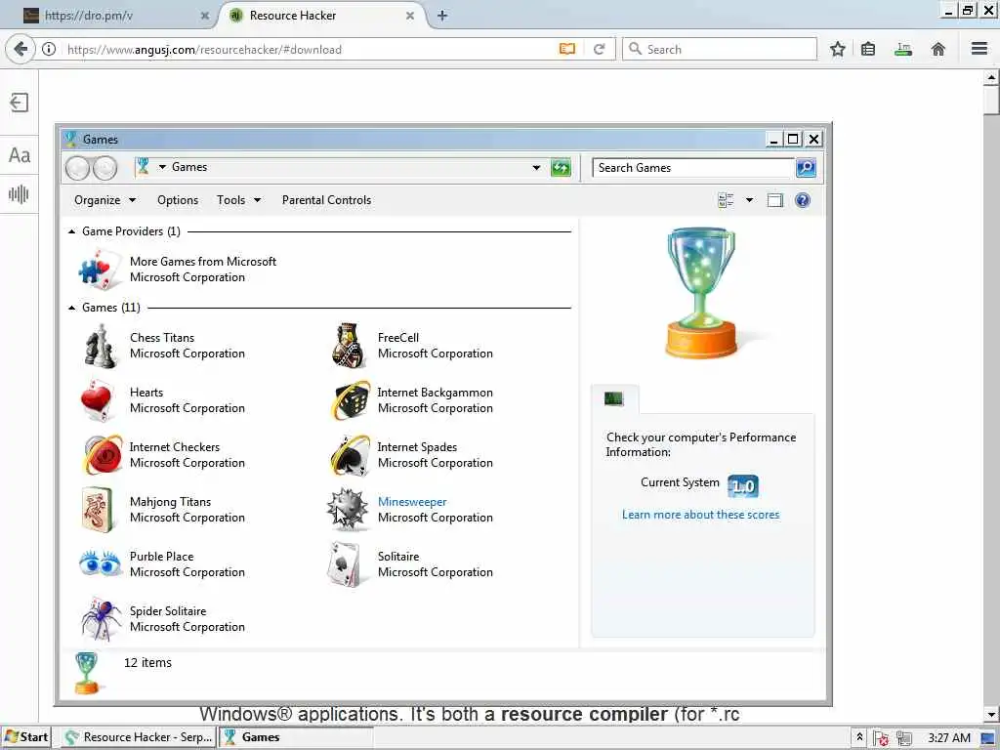Close the Resource Hacker browser tab
Image resolution: width=1000 pixels, height=750 pixels.
click(410, 16)
